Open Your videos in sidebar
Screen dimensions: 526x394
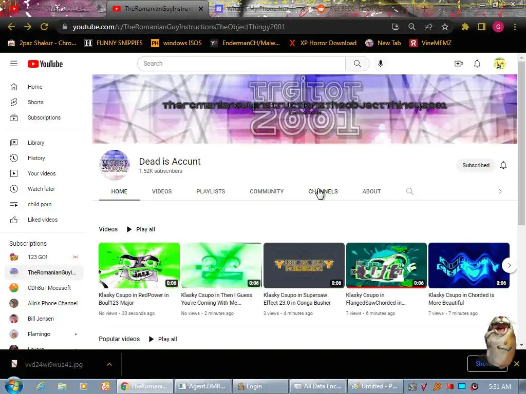(44, 173)
